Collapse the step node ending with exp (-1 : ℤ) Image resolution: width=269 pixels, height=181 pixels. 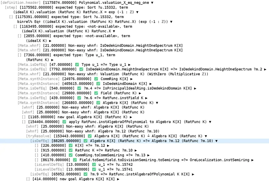(137, 12)
